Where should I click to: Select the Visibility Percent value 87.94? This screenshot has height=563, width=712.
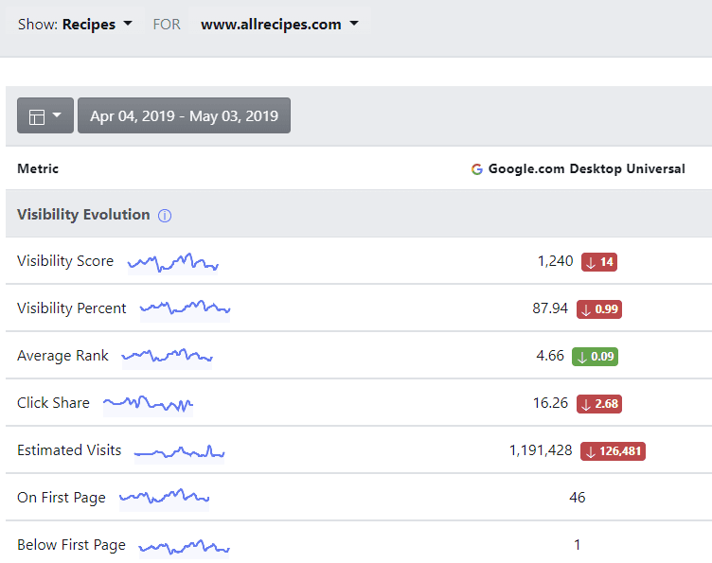(550, 308)
